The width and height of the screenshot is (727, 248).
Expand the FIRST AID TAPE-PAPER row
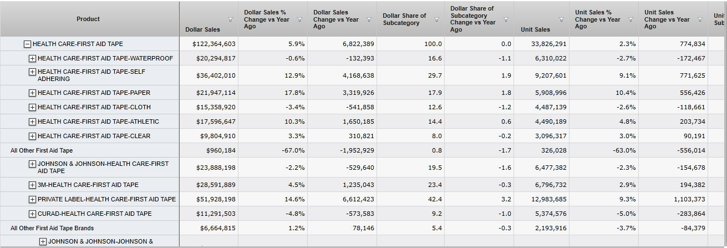tap(32, 93)
